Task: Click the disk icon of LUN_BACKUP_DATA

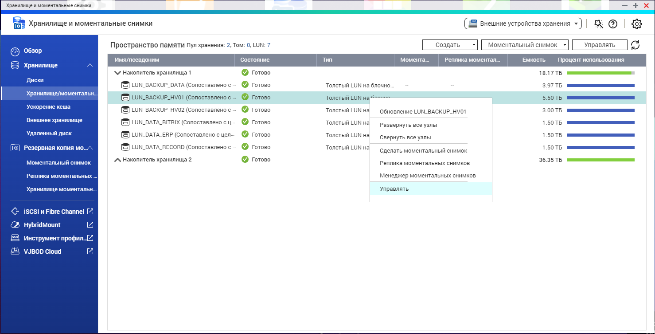Action: pyautogui.click(x=125, y=85)
